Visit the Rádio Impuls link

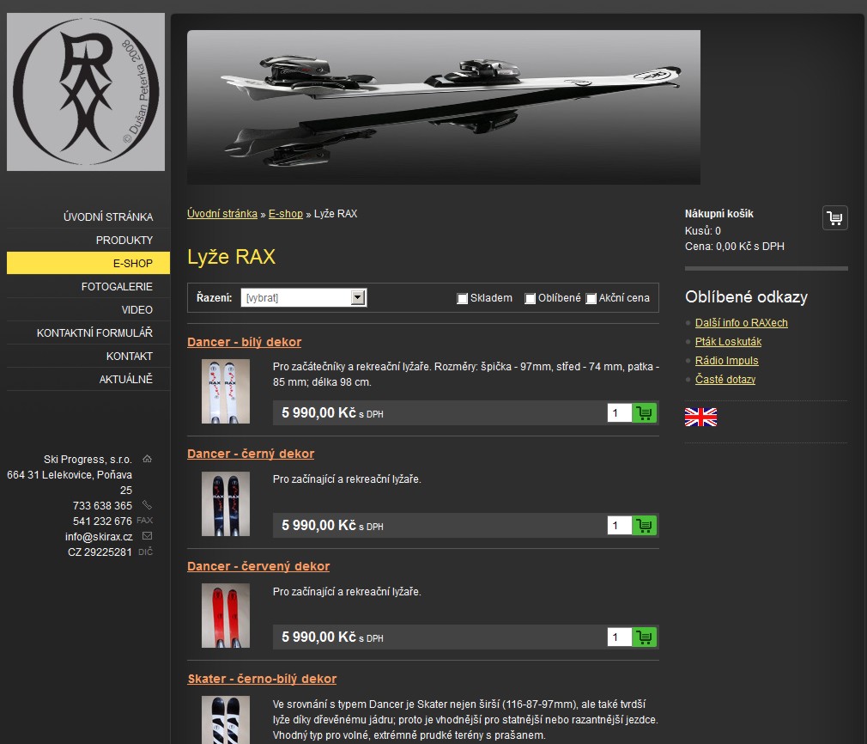(726, 360)
